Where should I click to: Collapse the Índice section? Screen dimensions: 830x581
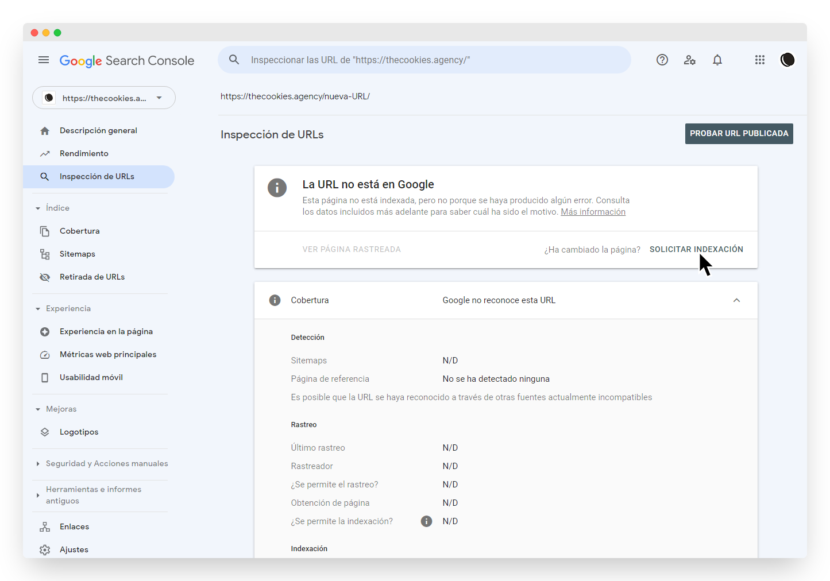pyautogui.click(x=38, y=208)
